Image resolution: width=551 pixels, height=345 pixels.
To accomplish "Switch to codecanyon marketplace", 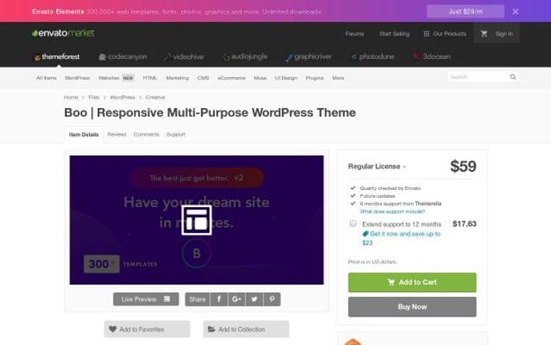I will [123, 57].
